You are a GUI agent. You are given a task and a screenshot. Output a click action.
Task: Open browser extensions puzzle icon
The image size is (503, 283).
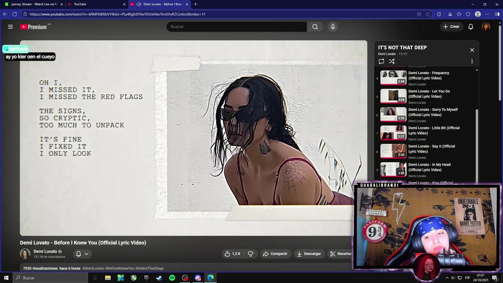coord(439,14)
